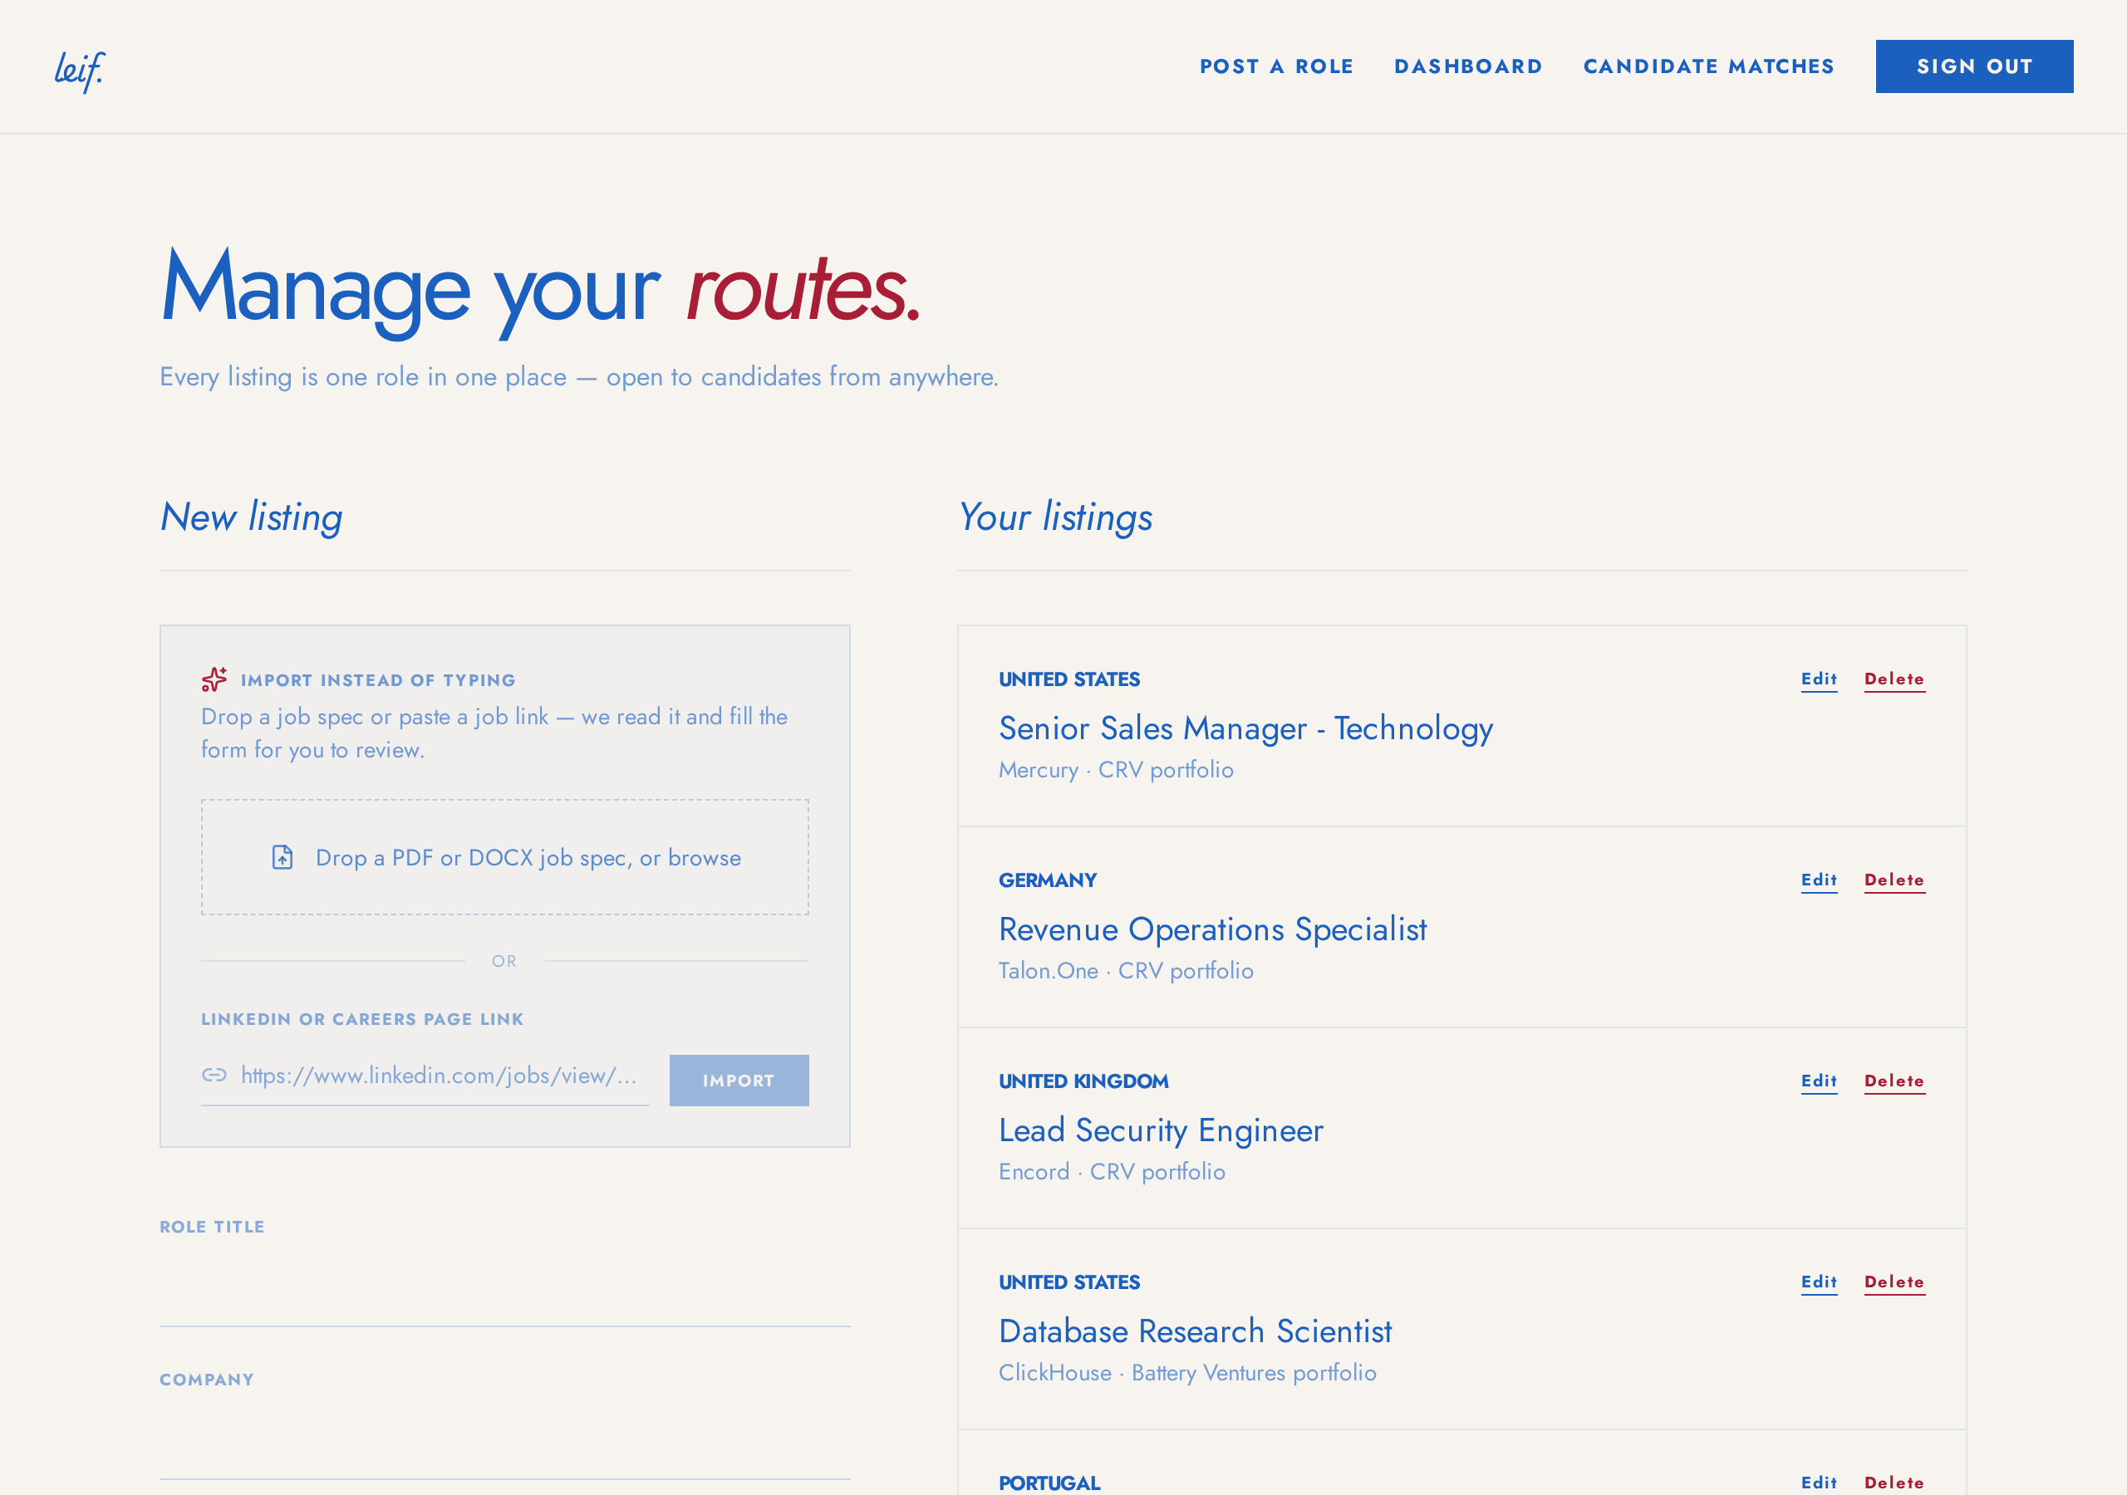Screen dimensions: 2127x1495
Task: Edit the Portugal listing
Action: pyautogui.click(x=1819, y=1482)
